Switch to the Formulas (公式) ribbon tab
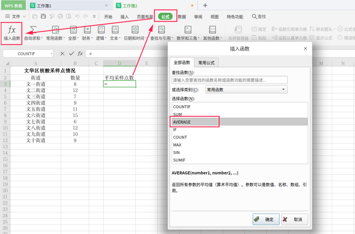 click(165, 16)
